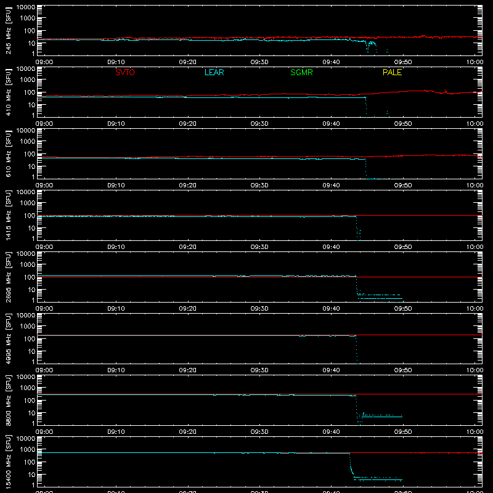
Task: Click the 1000 y-tick of the 15400 MHz panel
Action: tap(28, 449)
